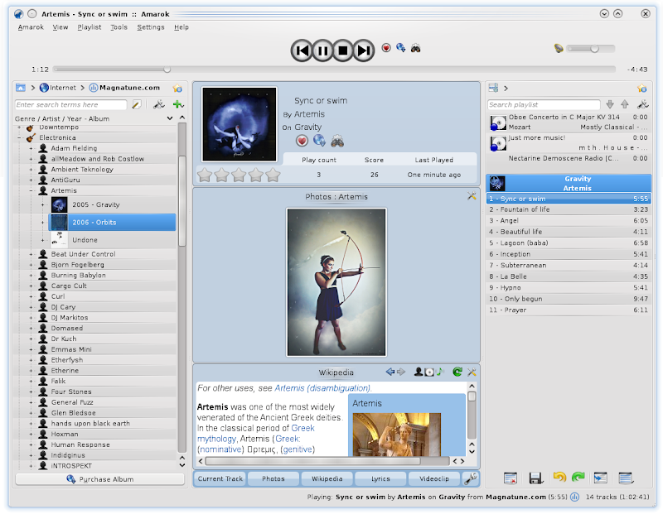Click the binoculars icon in the top toolbar
Viewport: 663px width, 514px height.
416,48
